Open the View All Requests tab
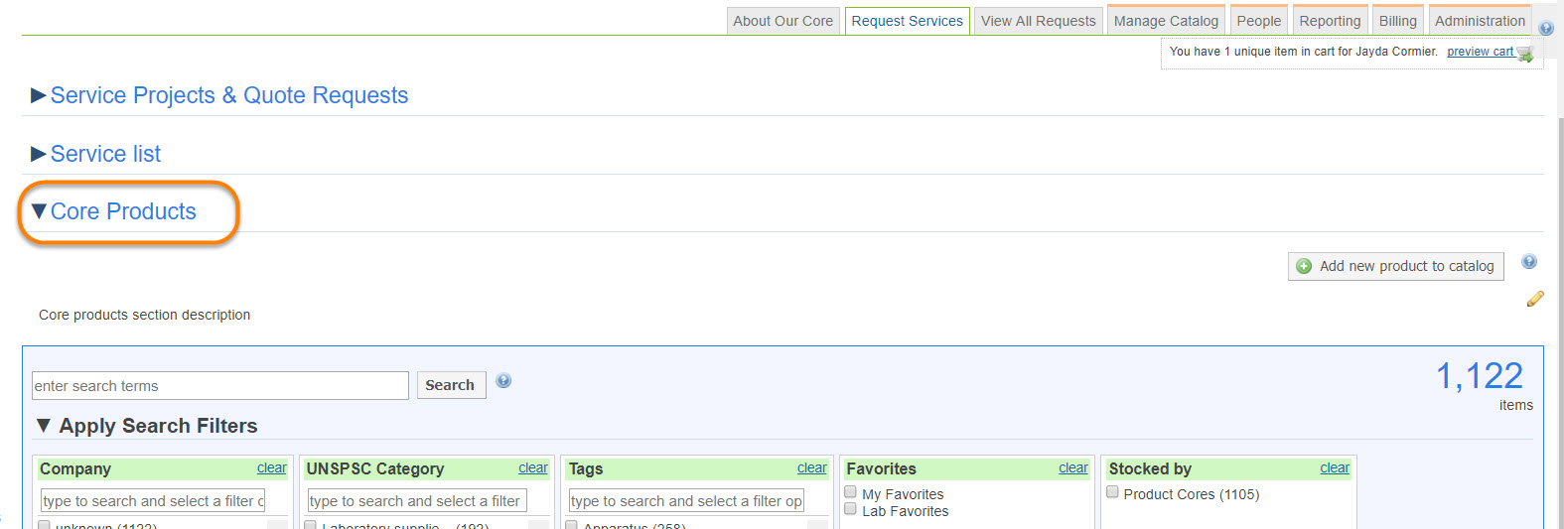 [x=1038, y=21]
